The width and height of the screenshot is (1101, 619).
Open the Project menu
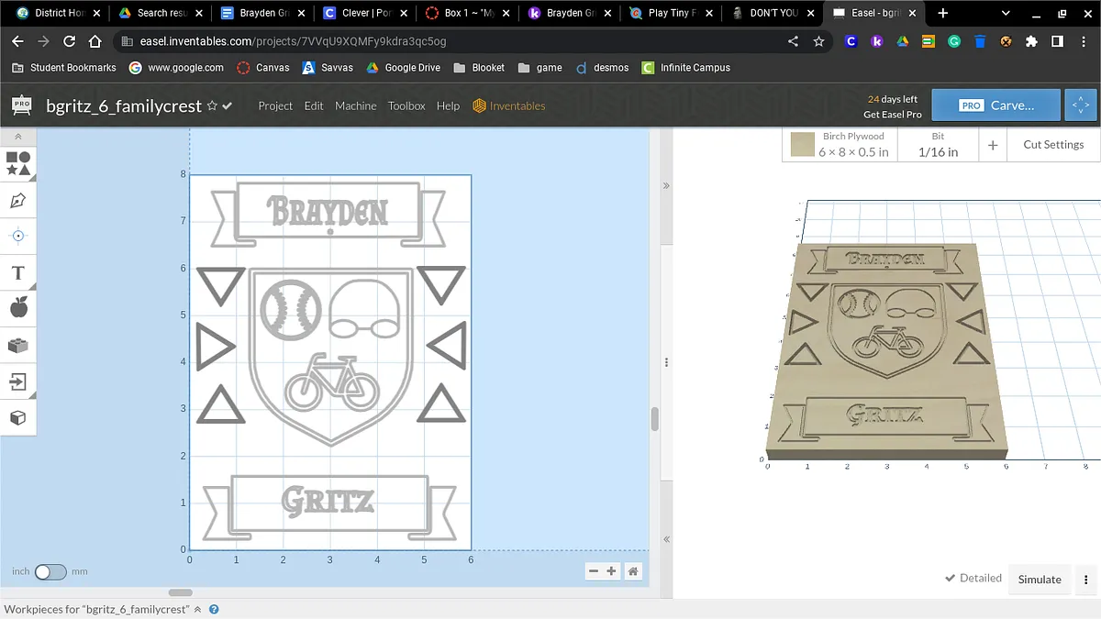tap(275, 106)
